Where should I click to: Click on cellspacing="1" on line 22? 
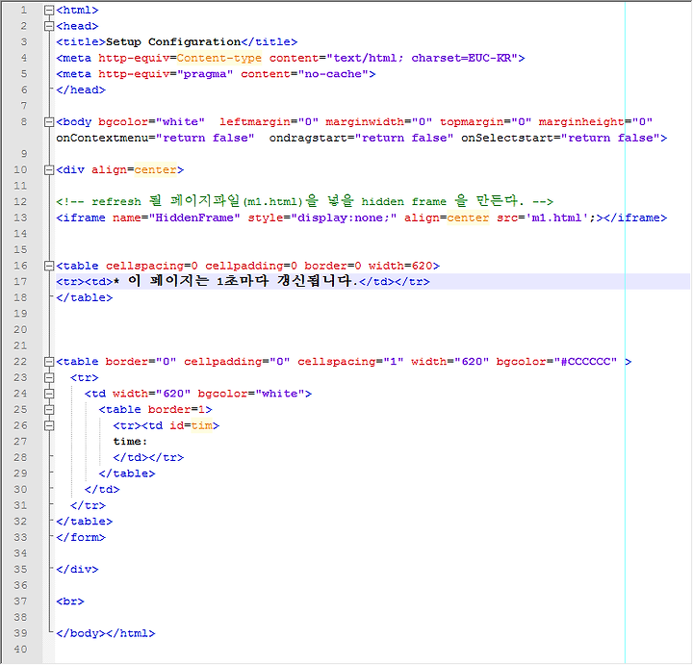point(351,362)
